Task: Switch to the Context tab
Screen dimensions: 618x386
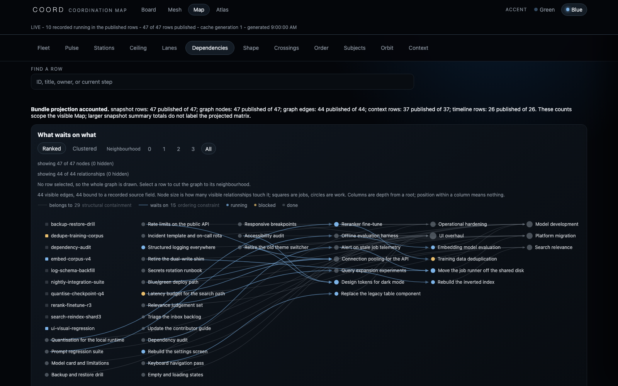Action: pyautogui.click(x=418, y=48)
